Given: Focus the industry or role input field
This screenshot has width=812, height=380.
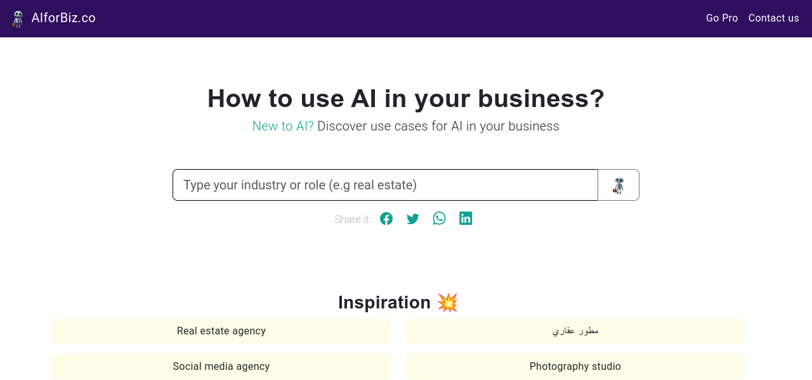Looking at the screenshot, I should point(385,185).
